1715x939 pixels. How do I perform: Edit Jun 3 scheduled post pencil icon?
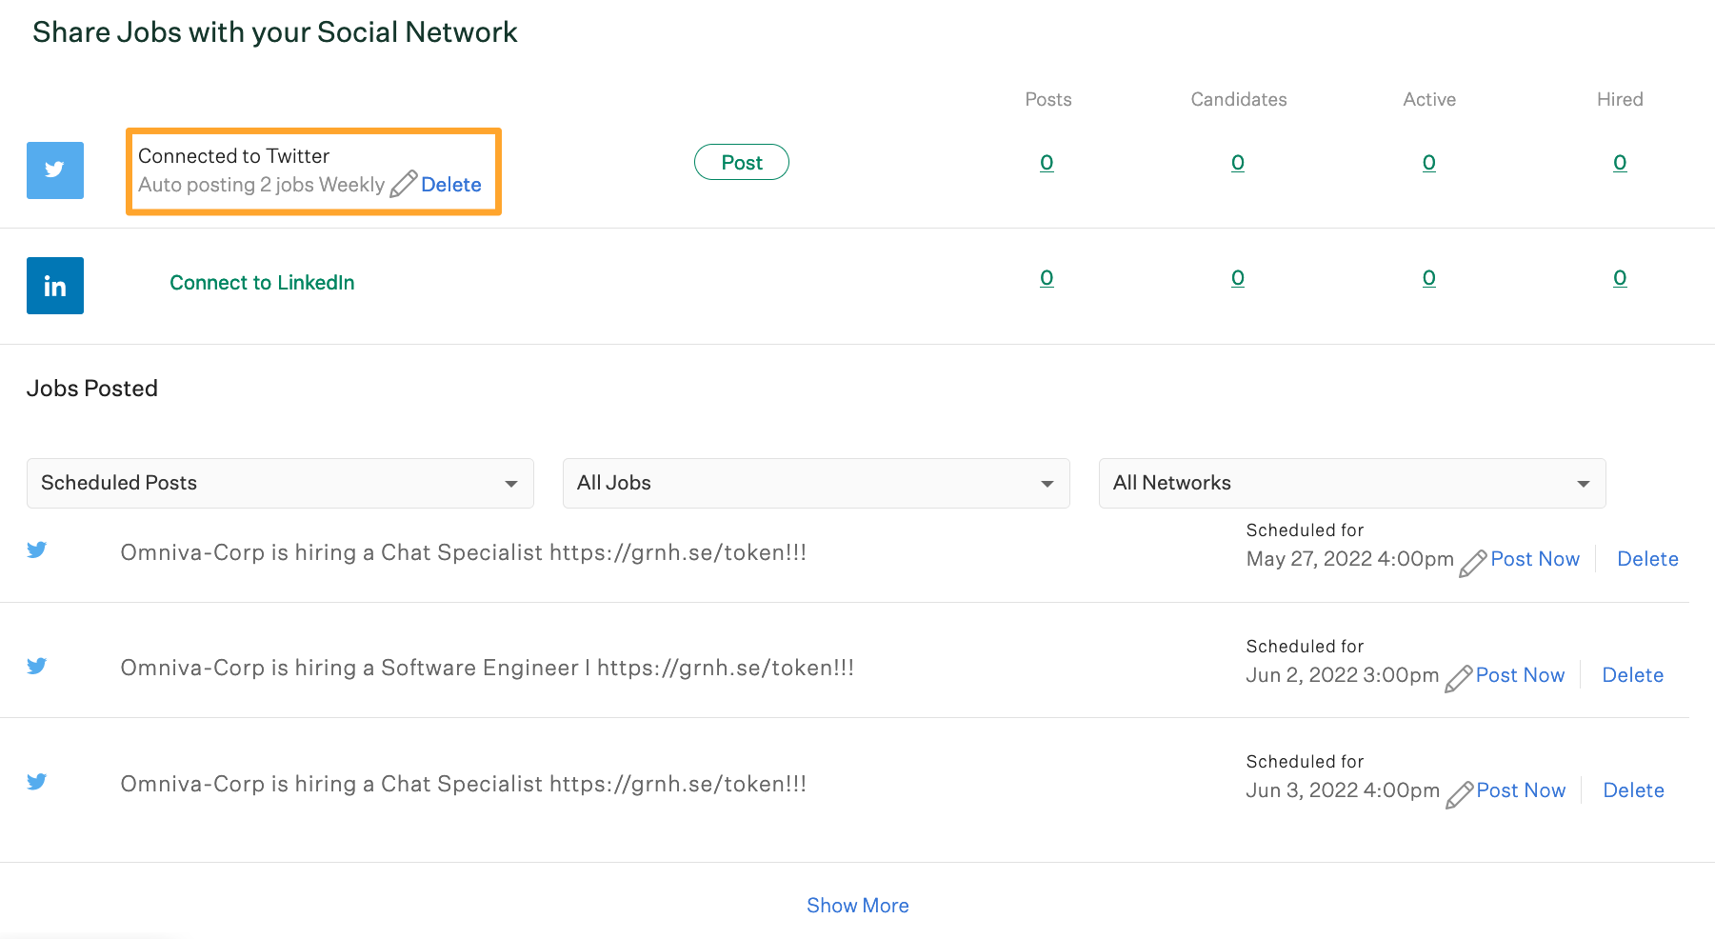click(1459, 794)
